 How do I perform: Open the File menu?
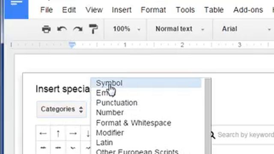coord(47,10)
